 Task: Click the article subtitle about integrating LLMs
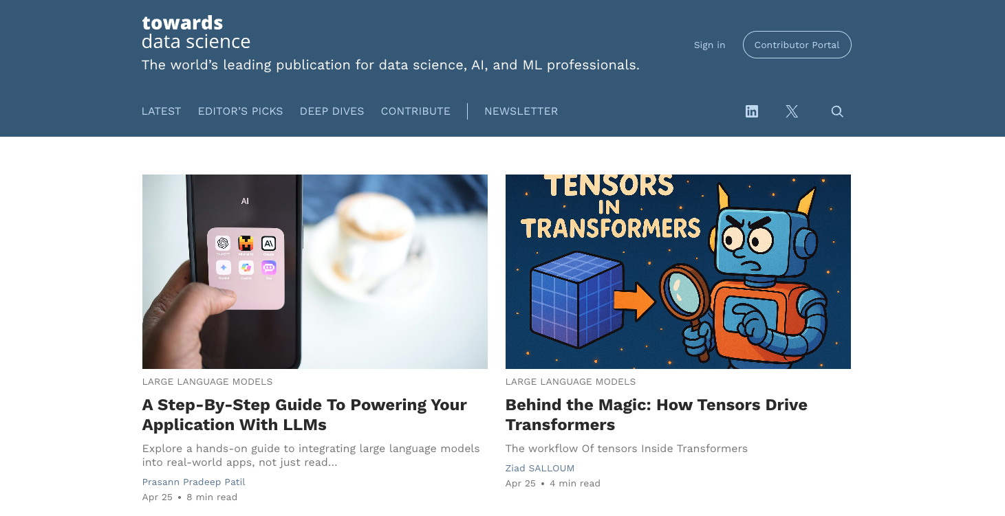311,455
